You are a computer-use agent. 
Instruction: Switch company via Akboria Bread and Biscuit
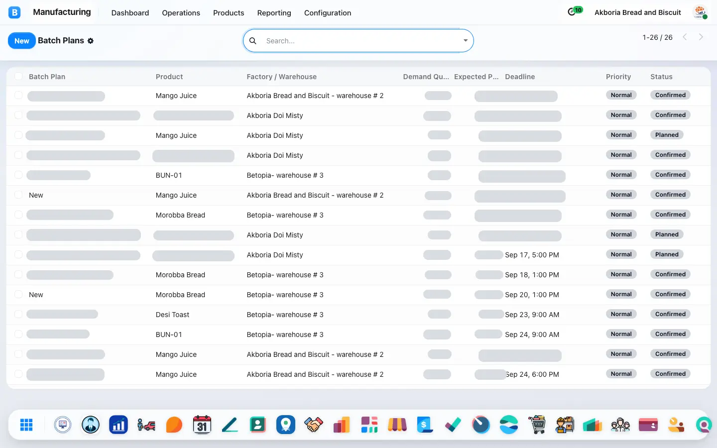638,12
